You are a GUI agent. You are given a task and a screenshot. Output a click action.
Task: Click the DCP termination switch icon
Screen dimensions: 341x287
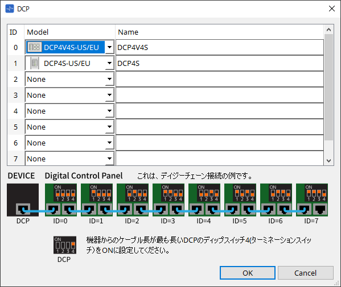(65, 245)
